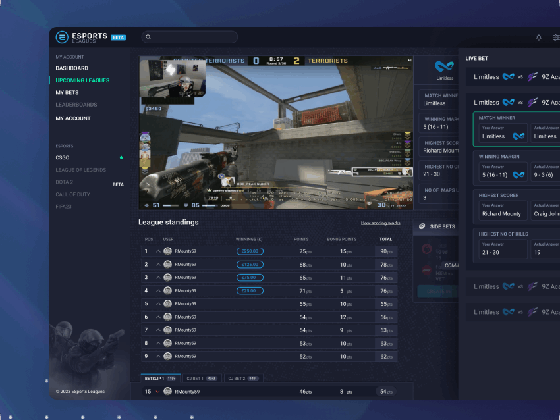
Task: Switch to the CJ Bet 2 tab
Action: pos(242,379)
